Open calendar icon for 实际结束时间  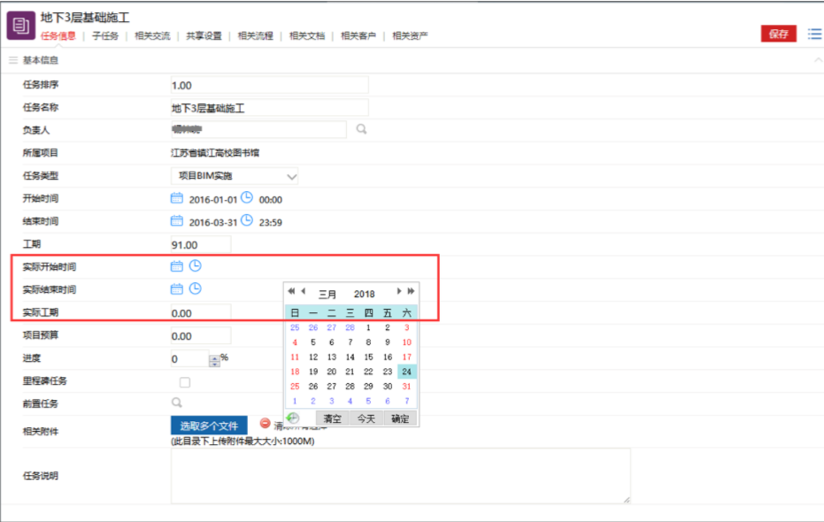pyautogui.click(x=177, y=288)
